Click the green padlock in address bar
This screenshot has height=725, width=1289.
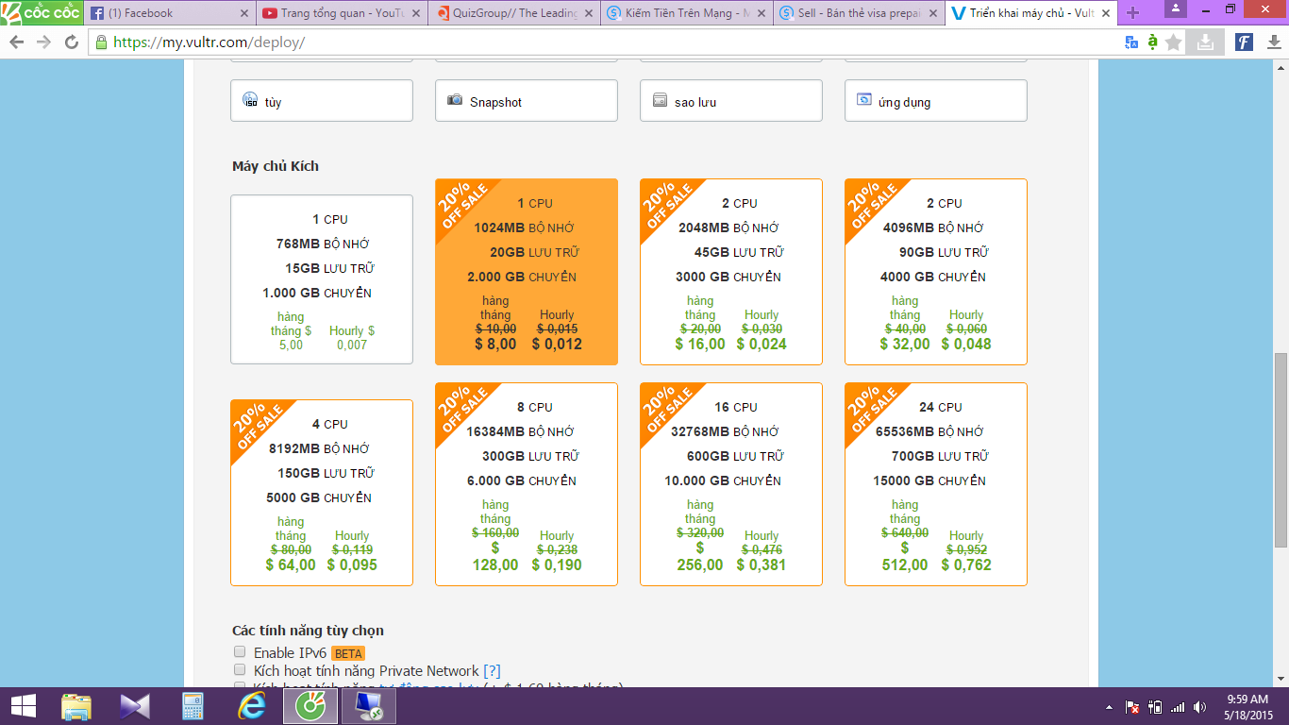click(x=102, y=42)
